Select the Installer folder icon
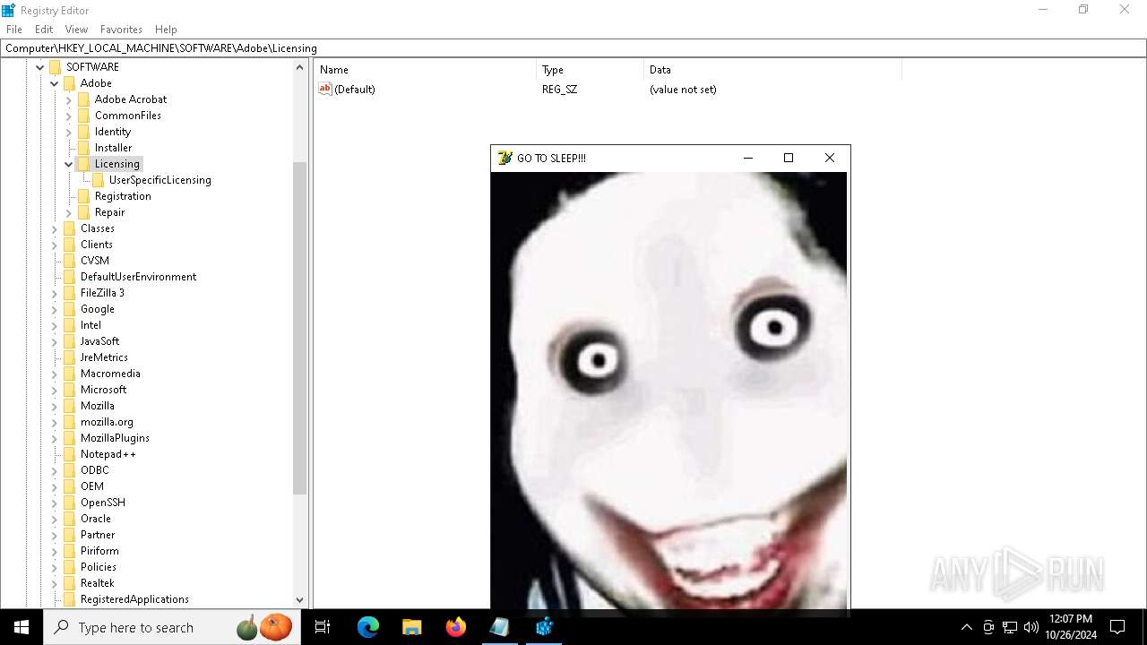The height and width of the screenshot is (645, 1147). click(84, 148)
